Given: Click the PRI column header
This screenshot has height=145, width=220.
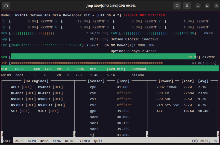Looking at the screenshot, I should 60,69.
